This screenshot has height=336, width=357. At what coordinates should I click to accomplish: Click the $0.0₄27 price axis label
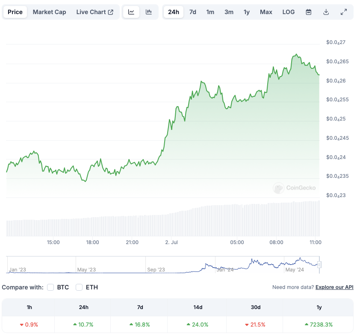336,42
